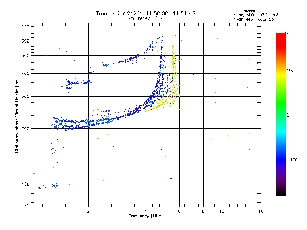Click the x-axis tick label '1'
307x230 pixels.
click(x=31, y=211)
